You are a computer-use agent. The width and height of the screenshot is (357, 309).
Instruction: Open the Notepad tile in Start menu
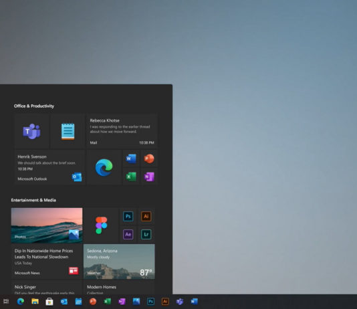pyautogui.click(x=68, y=131)
